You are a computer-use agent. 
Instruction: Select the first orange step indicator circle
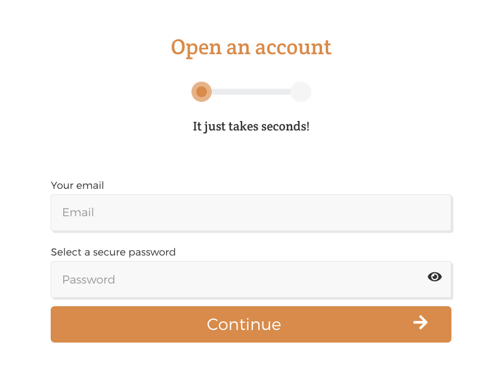tap(202, 92)
